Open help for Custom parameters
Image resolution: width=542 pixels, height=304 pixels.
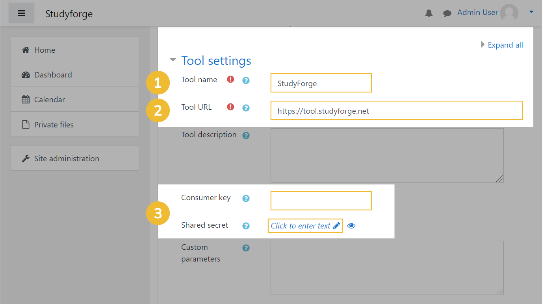pos(246,248)
